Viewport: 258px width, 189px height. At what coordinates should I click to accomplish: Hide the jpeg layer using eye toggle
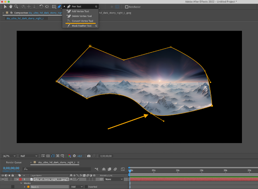pos(3,179)
